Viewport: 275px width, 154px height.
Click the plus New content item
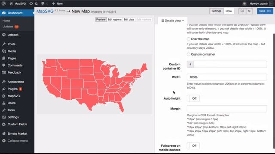[x=57, y=3]
